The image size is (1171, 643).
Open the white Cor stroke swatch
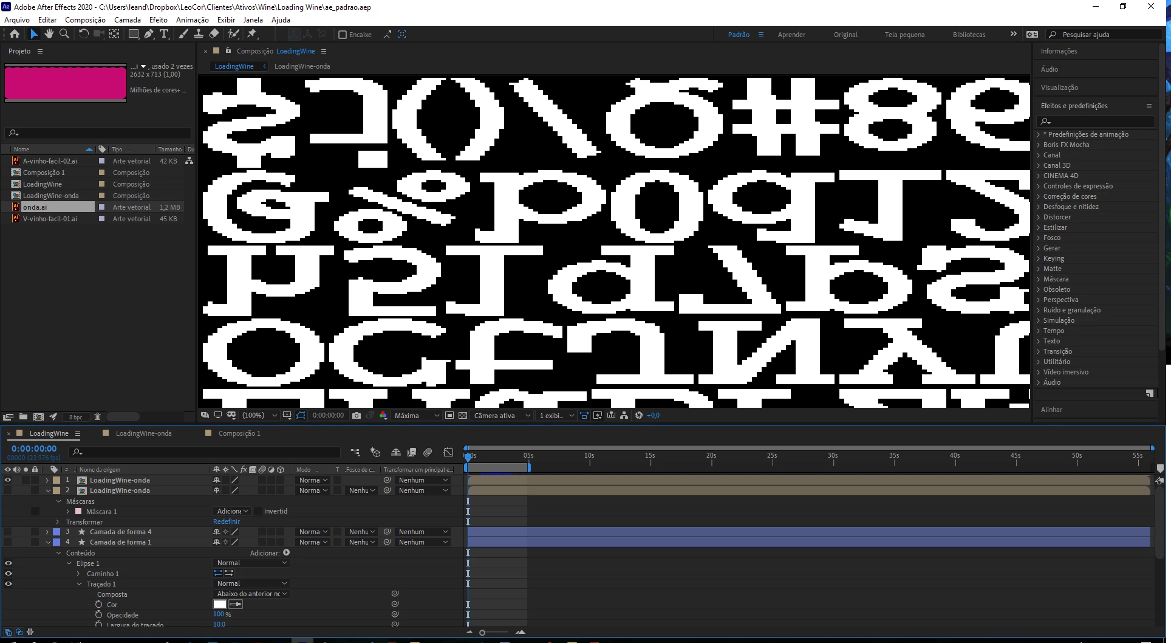click(x=220, y=604)
